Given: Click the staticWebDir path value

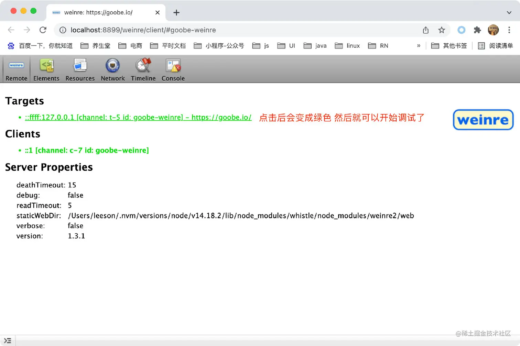Looking at the screenshot, I should tap(241, 216).
